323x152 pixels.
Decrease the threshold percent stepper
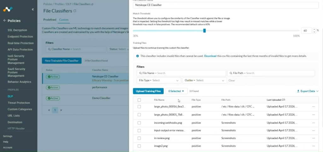click(x=314, y=32)
